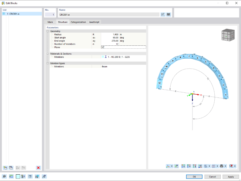This screenshot has width=241, height=181.
Task: Switch to the Main tab
Action: pos(50,22)
